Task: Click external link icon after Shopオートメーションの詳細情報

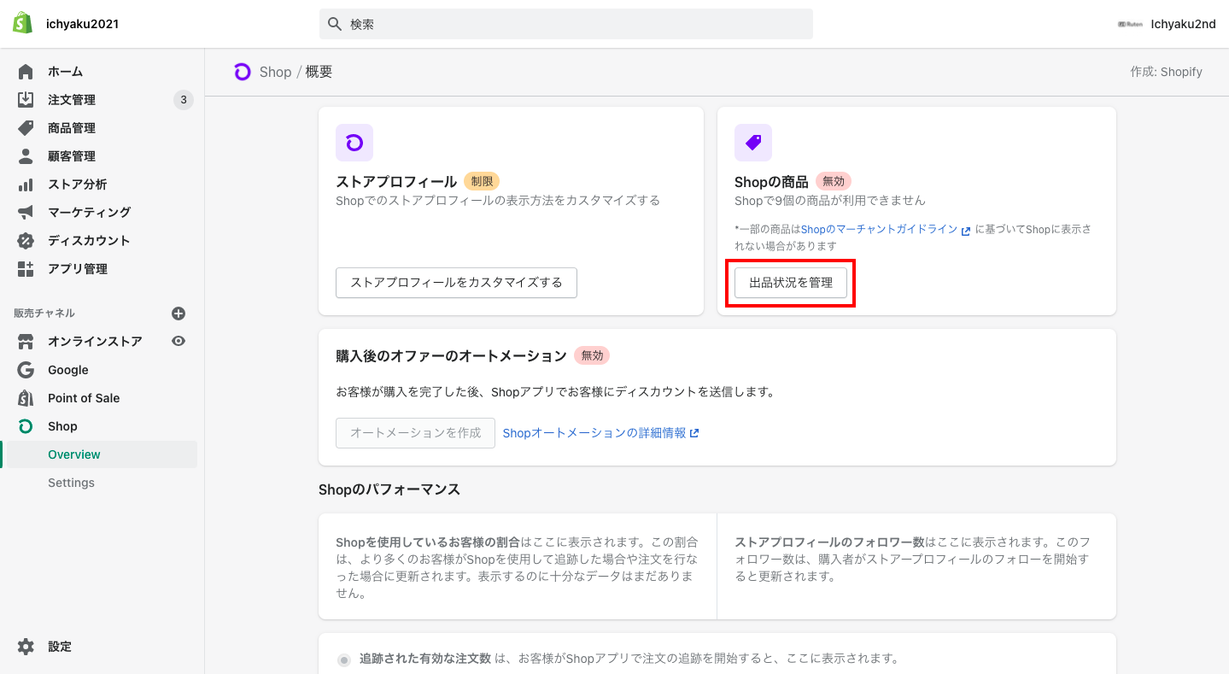Action: click(x=694, y=433)
